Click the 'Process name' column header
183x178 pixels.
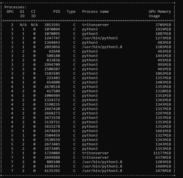(x=96, y=12)
